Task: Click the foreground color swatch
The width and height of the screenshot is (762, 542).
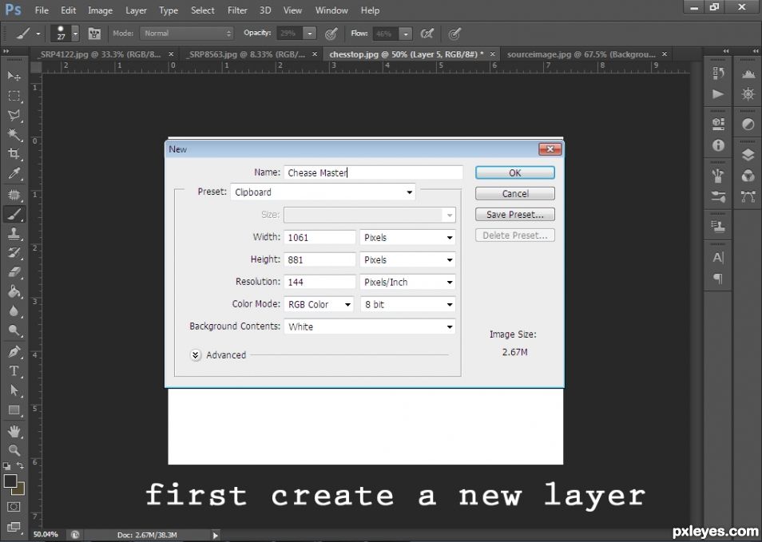Action: (10, 481)
